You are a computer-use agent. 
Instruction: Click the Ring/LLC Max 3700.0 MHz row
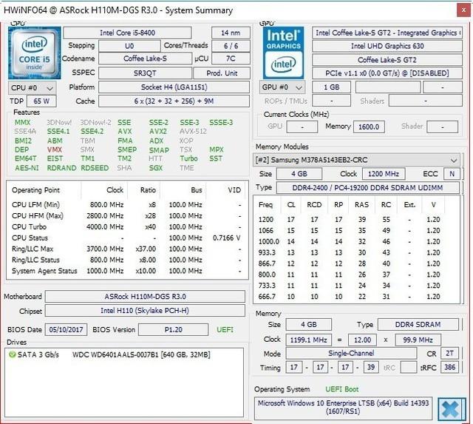126,249
